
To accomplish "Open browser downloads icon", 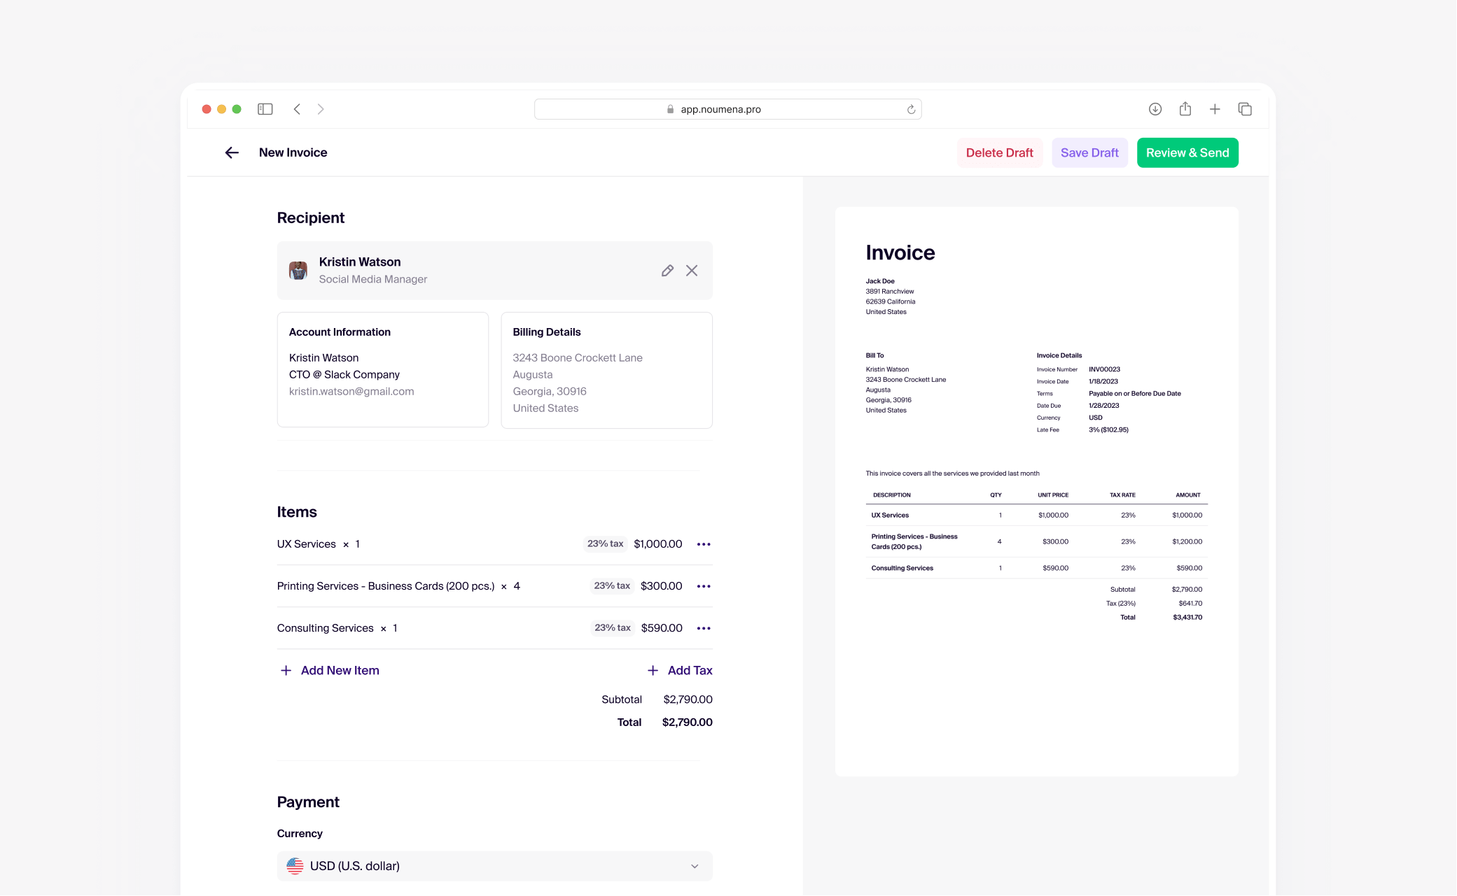I will click(x=1155, y=109).
